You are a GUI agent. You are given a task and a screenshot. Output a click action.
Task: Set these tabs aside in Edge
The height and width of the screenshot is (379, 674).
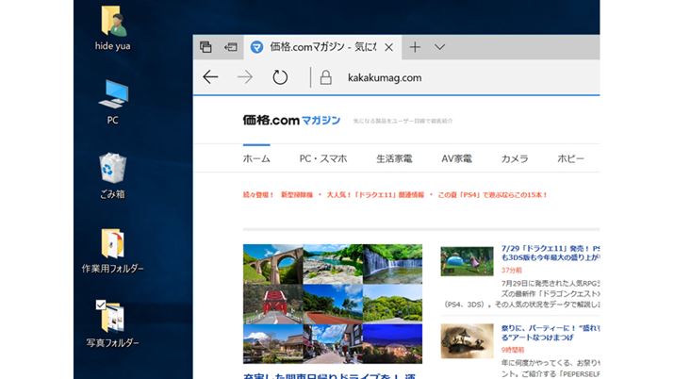[230, 47]
